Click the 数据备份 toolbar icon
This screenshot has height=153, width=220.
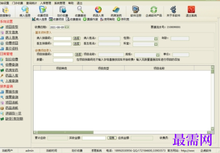point(5,11)
